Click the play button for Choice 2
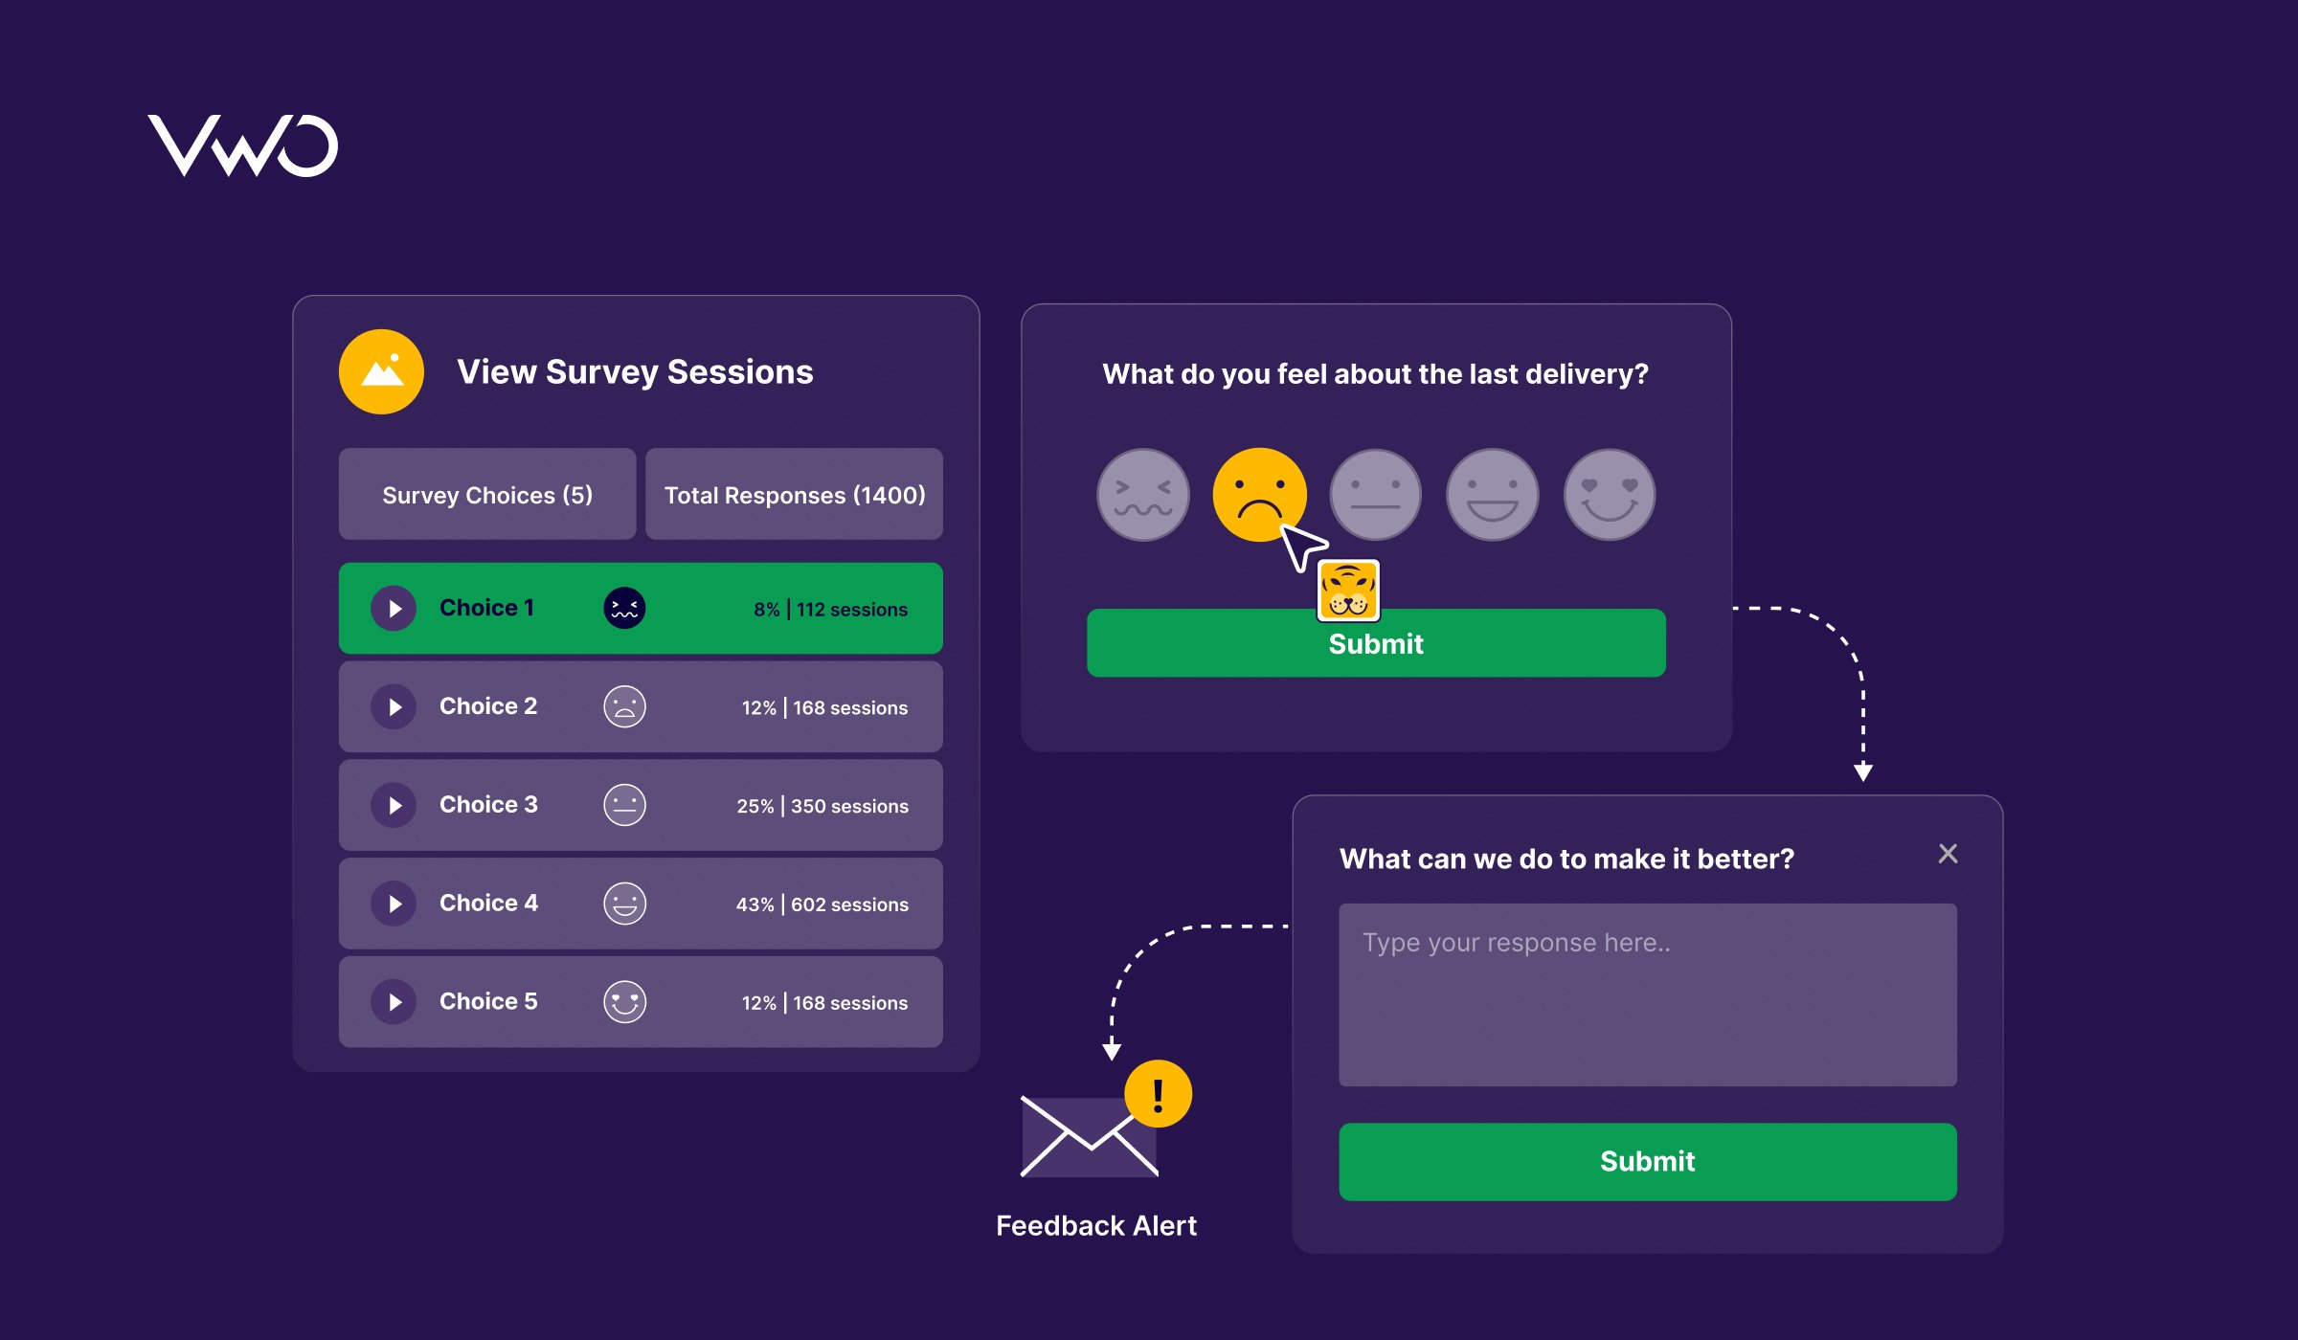 click(x=394, y=706)
